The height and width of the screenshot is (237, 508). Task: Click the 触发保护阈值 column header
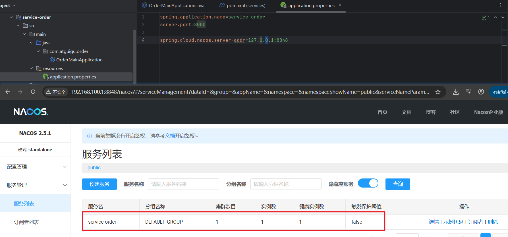375,207
